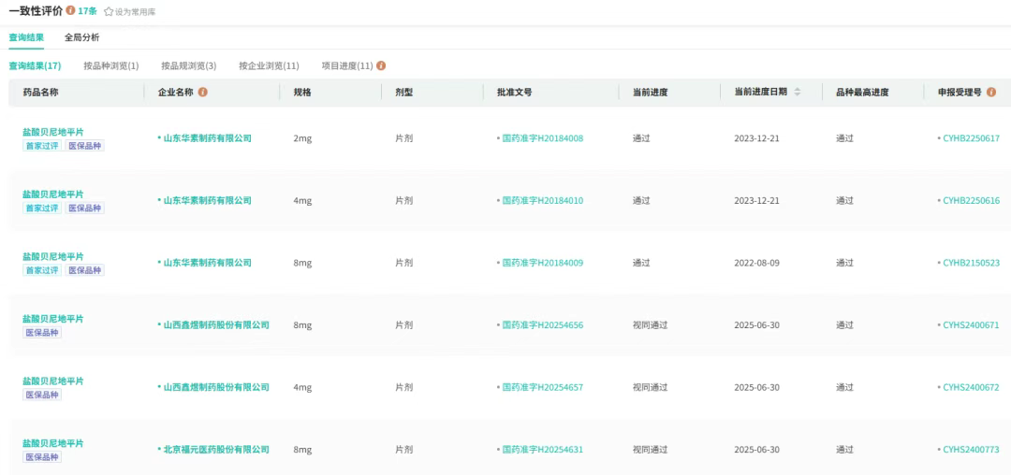Click the info icon next to 项目进度(11)
The image size is (1011, 475).
(381, 65)
